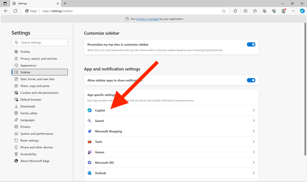The image size is (307, 182).
Task: Click the Split screen toolbar icon
Action: (245, 11)
